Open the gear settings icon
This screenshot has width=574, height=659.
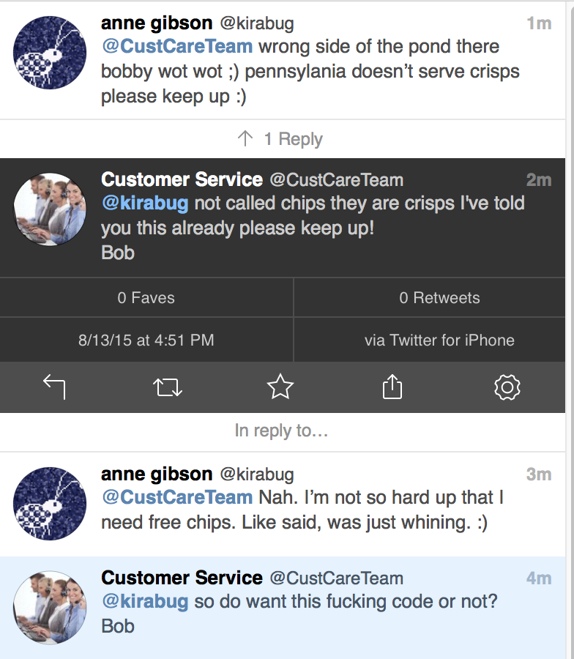507,387
